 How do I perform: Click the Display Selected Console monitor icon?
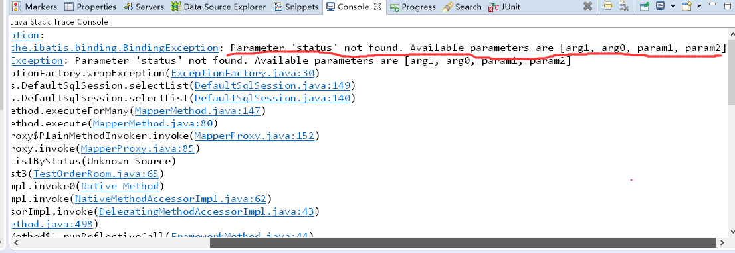(x=661, y=7)
